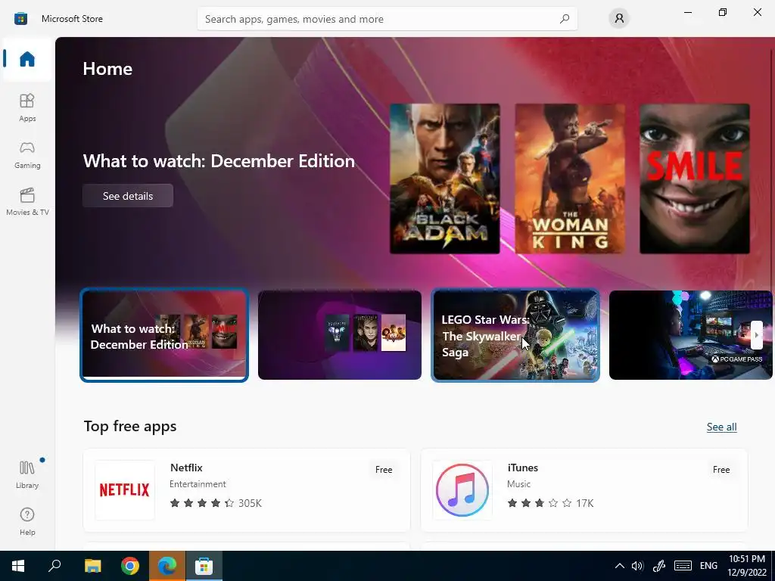
Task: Open the user account profile icon
Action: (x=619, y=19)
